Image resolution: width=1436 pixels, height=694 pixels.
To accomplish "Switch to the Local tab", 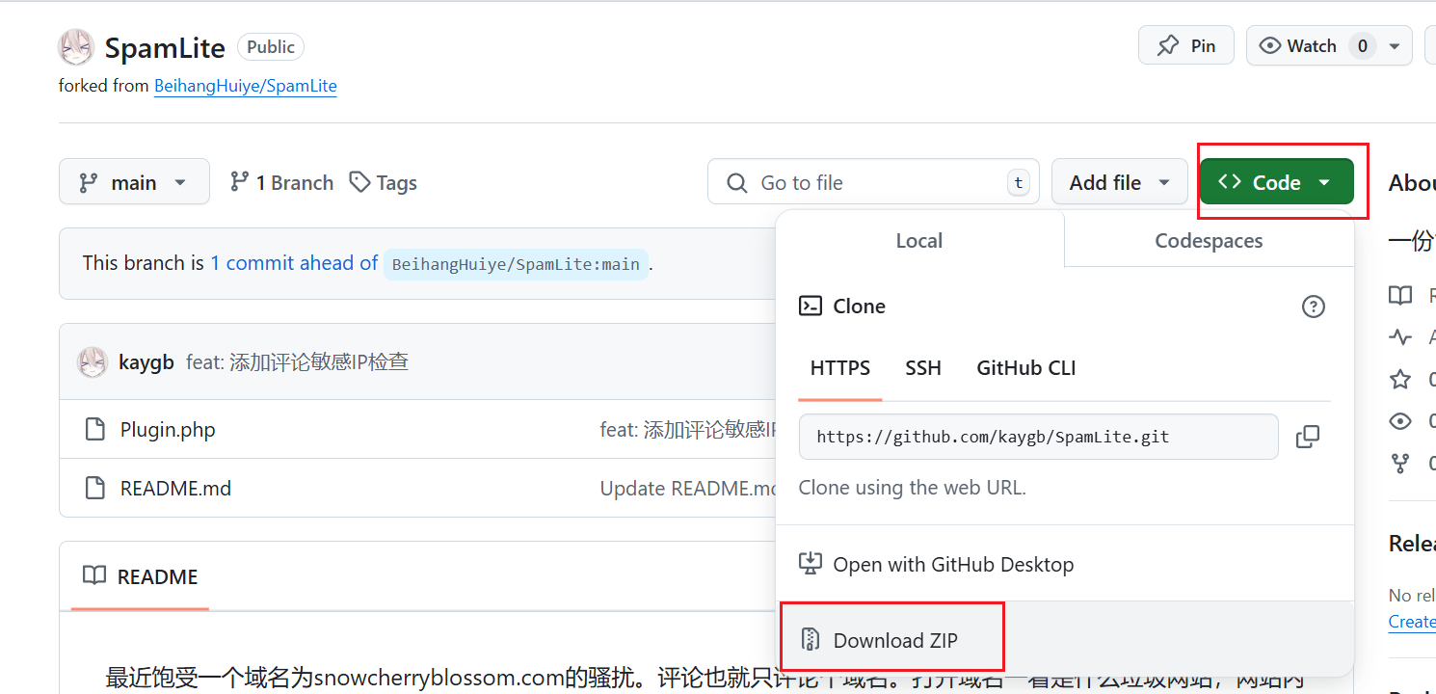I will [919, 240].
